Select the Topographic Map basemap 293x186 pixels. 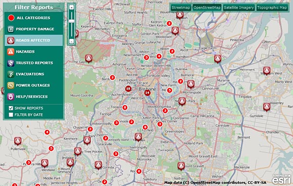click(x=272, y=8)
